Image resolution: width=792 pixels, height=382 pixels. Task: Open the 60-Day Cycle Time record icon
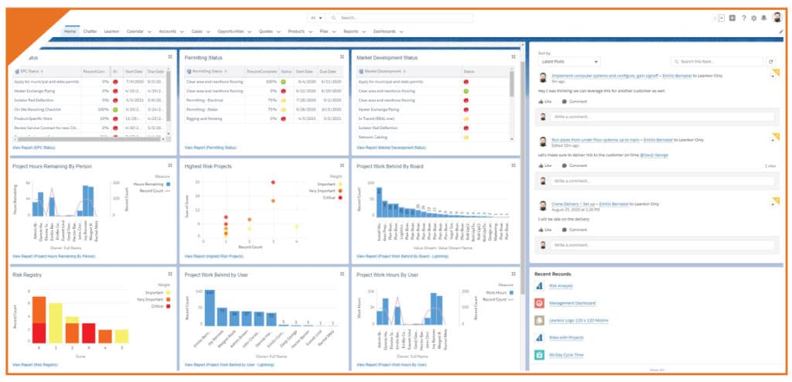point(539,355)
